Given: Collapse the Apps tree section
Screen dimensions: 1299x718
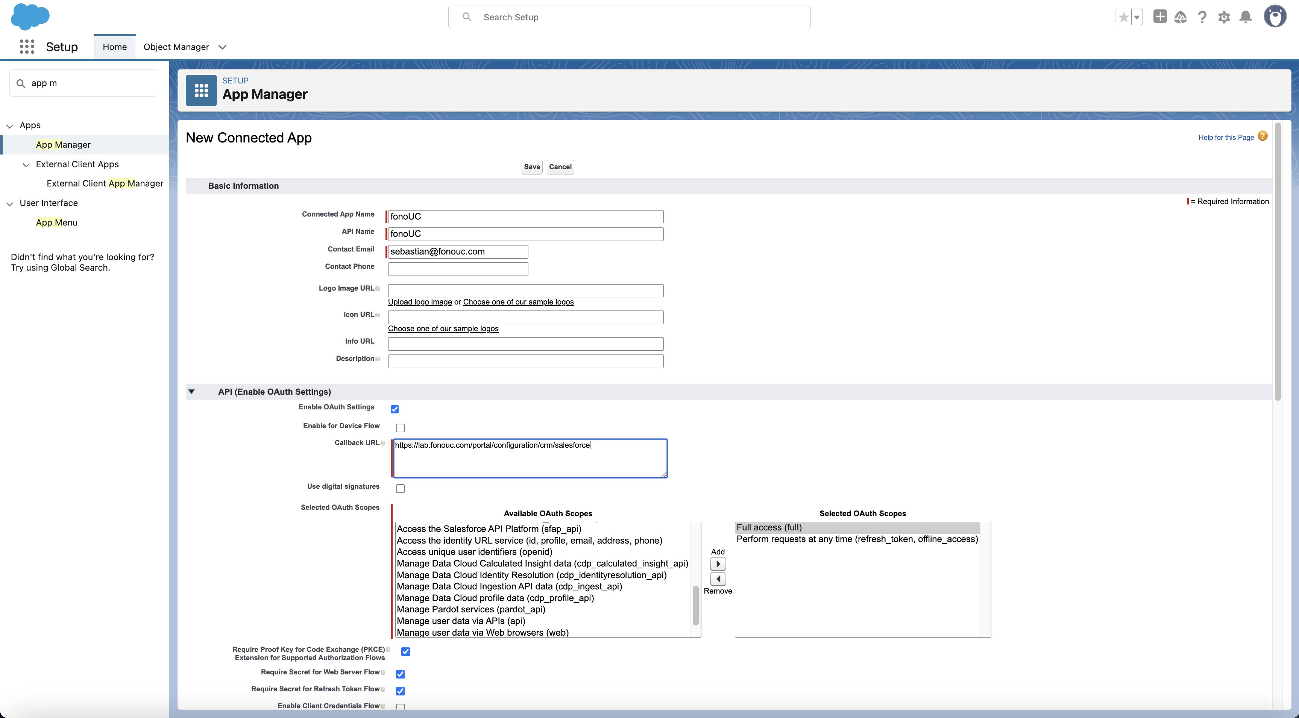Looking at the screenshot, I should tap(9, 126).
